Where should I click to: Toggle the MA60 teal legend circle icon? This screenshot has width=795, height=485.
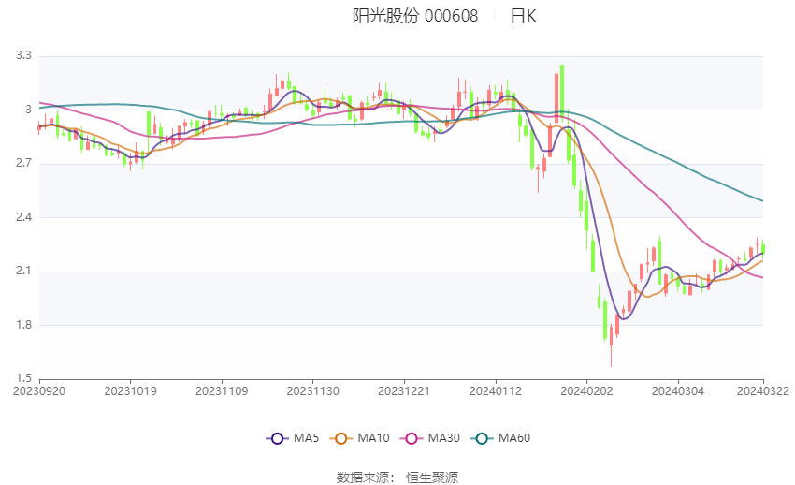point(482,438)
